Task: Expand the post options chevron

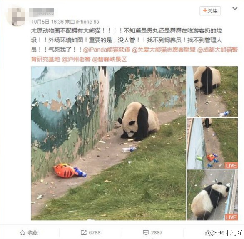Action: tap(235, 8)
